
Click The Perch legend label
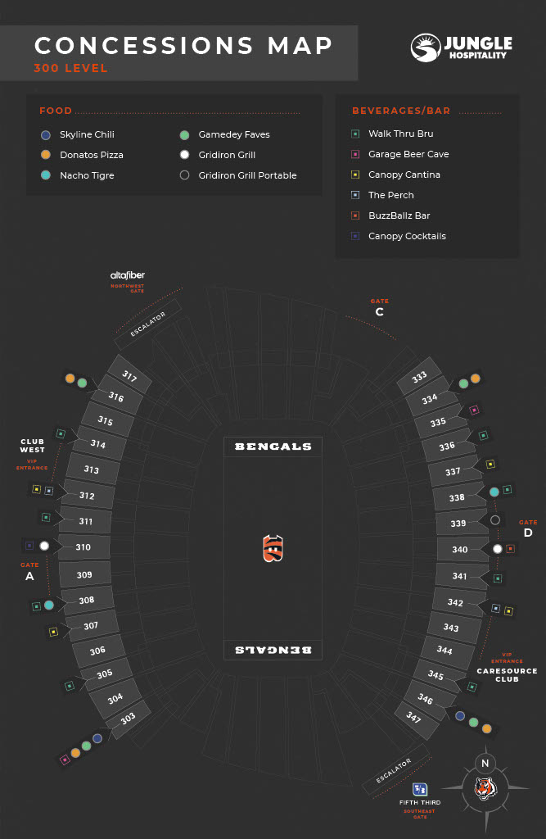point(391,195)
